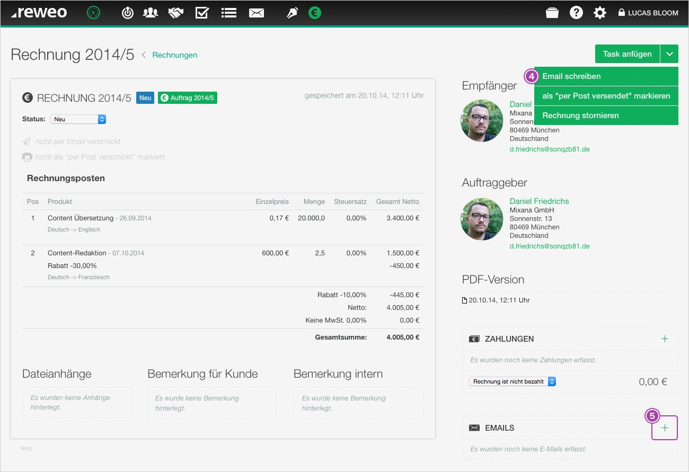Viewport: 689px width, 472px height.
Task: Click the euro icon beside RECHNUNG 2014/5
Action: coord(28,97)
